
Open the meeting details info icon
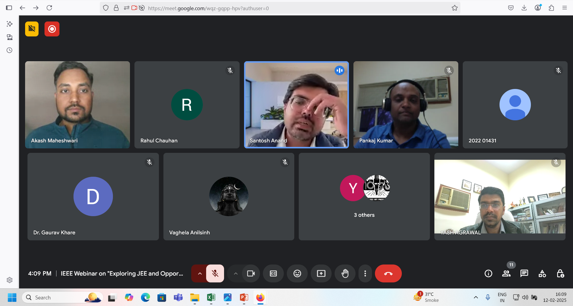[488, 273]
